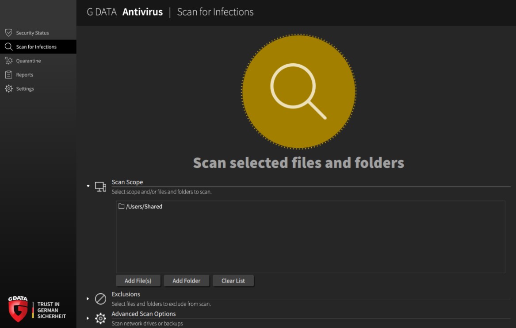Open Settings from sidebar
This screenshot has width=516, height=328.
38,89
